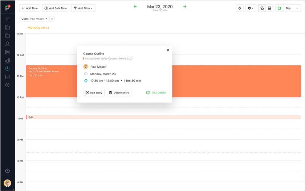Switch to list rows view toggle
This screenshot has width=305, height=191.
point(269,8)
